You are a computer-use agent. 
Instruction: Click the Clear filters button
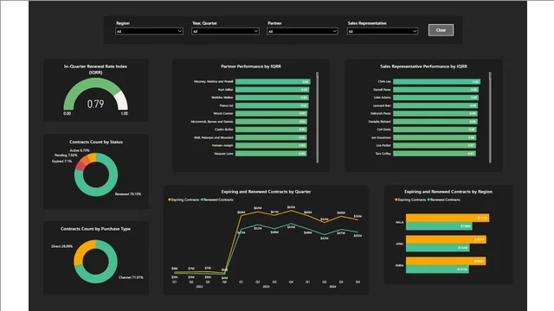[x=441, y=30]
